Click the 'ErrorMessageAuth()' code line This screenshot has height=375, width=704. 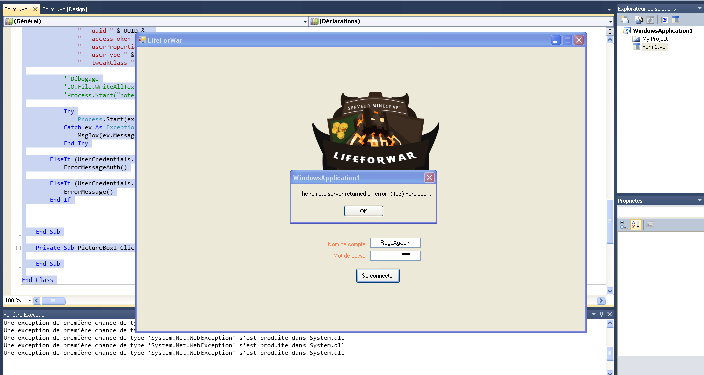click(95, 167)
